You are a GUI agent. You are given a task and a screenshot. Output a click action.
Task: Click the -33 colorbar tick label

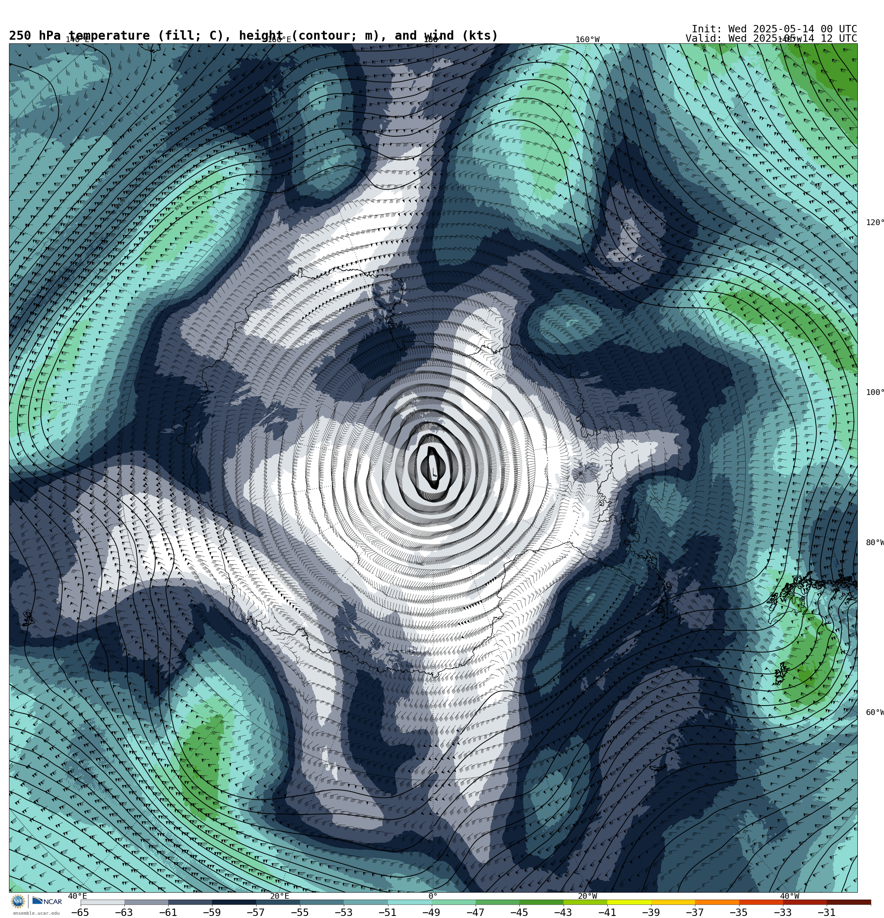click(783, 912)
